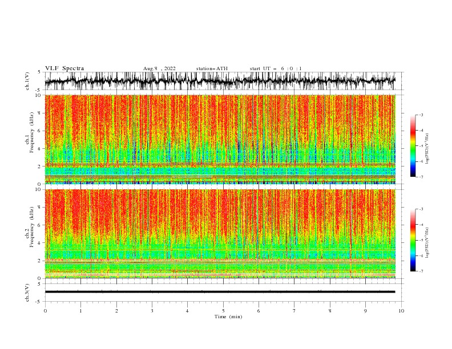Screen dimensions: 452x349
Task: Click the time axis tick label "7"
Action: 294,311
